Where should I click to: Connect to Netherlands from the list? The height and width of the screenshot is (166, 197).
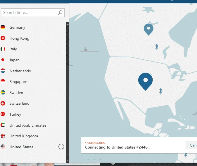20,71
